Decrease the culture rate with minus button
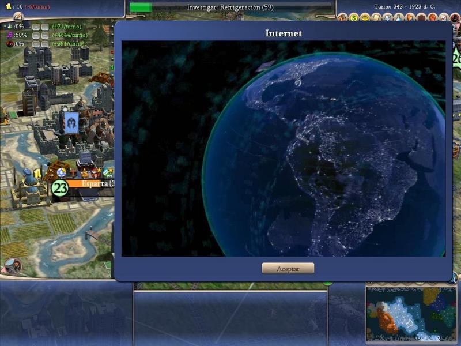 pyautogui.click(x=45, y=35)
